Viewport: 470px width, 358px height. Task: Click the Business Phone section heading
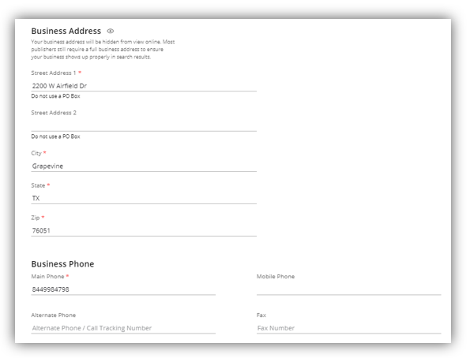(62, 264)
